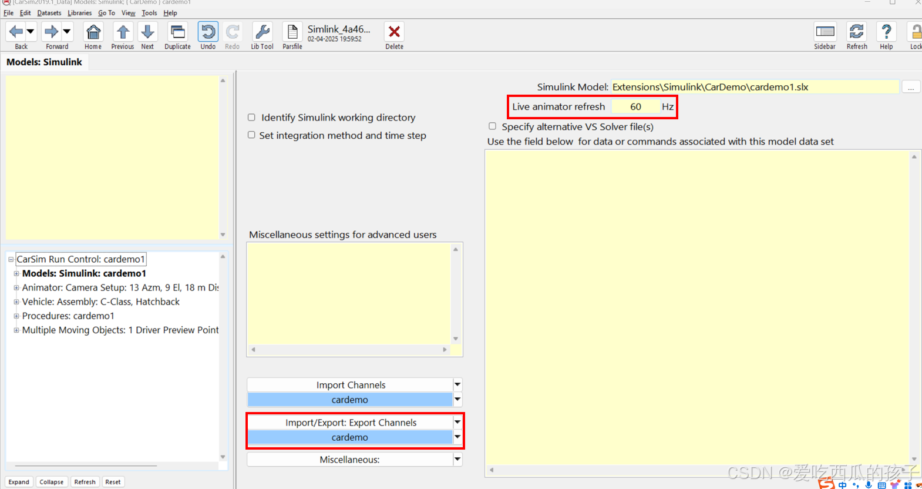The height and width of the screenshot is (489, 922).
Task: Check Specify alternative VS Solver file(s)
Action: pyautogui.click(x=492, y=126)
